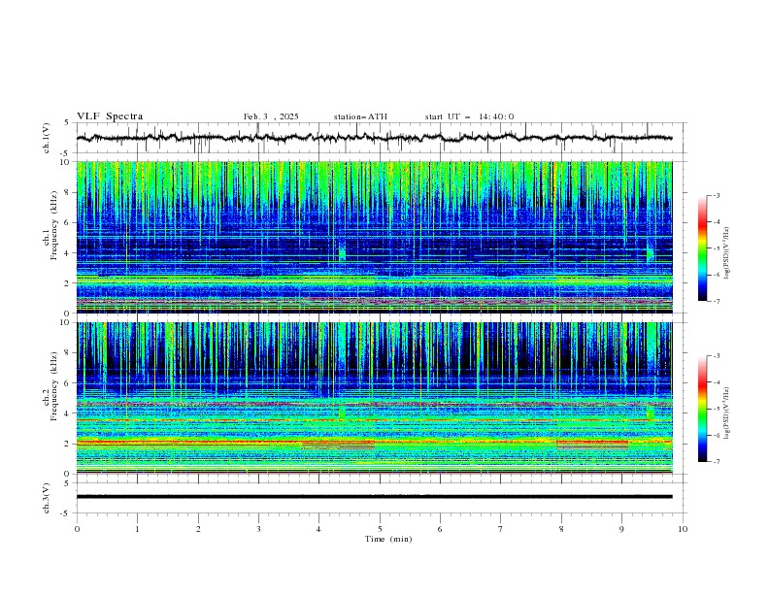The image size is (769, 594).
Task: Click the "ch.3(V)" waveform axis label
Action: [47, 498]
